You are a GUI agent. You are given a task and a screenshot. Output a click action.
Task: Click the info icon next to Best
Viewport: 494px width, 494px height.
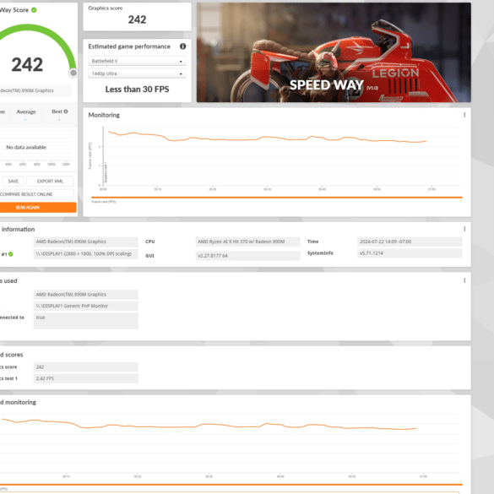point(66,111)
